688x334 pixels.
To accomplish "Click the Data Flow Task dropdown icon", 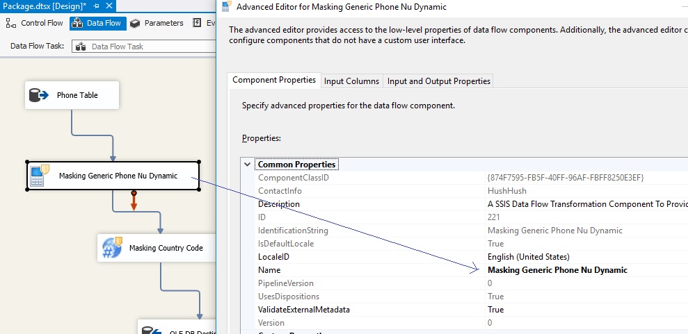I will click(80, 47).
